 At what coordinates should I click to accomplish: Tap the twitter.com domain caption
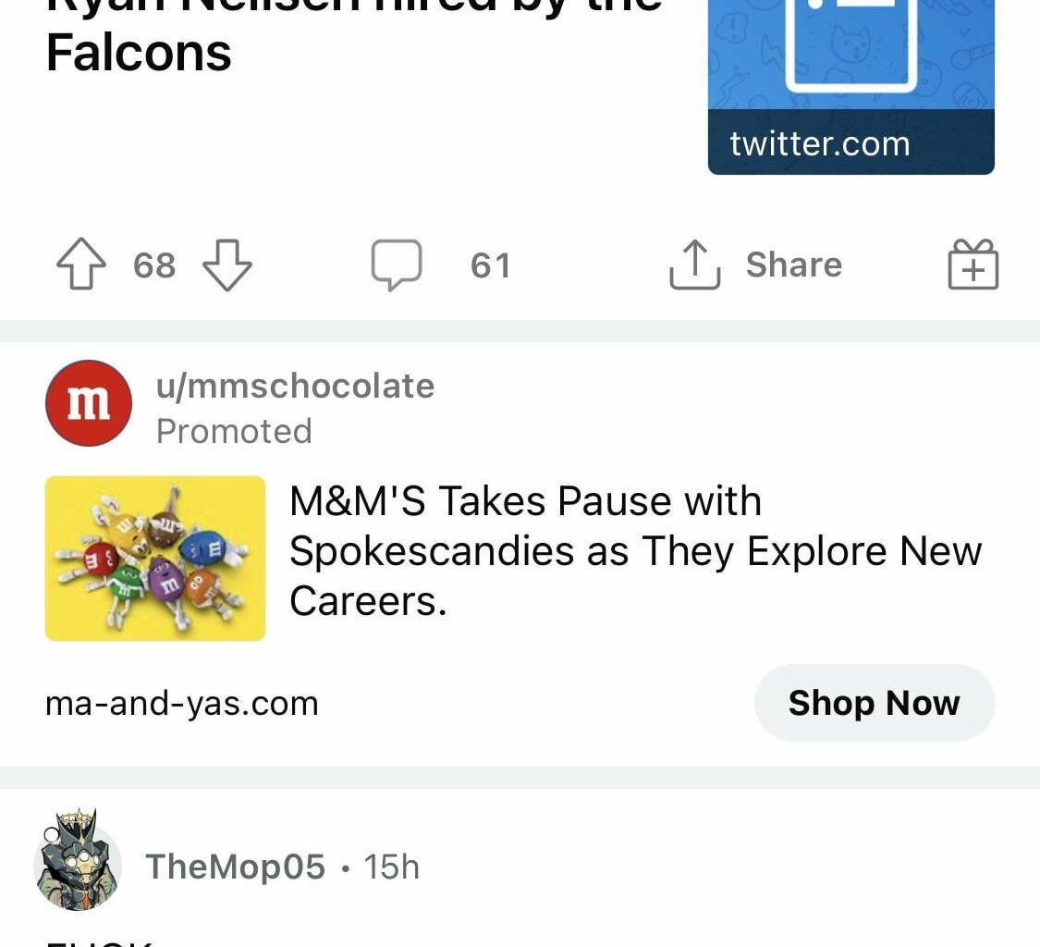click(x=819, y=143)
